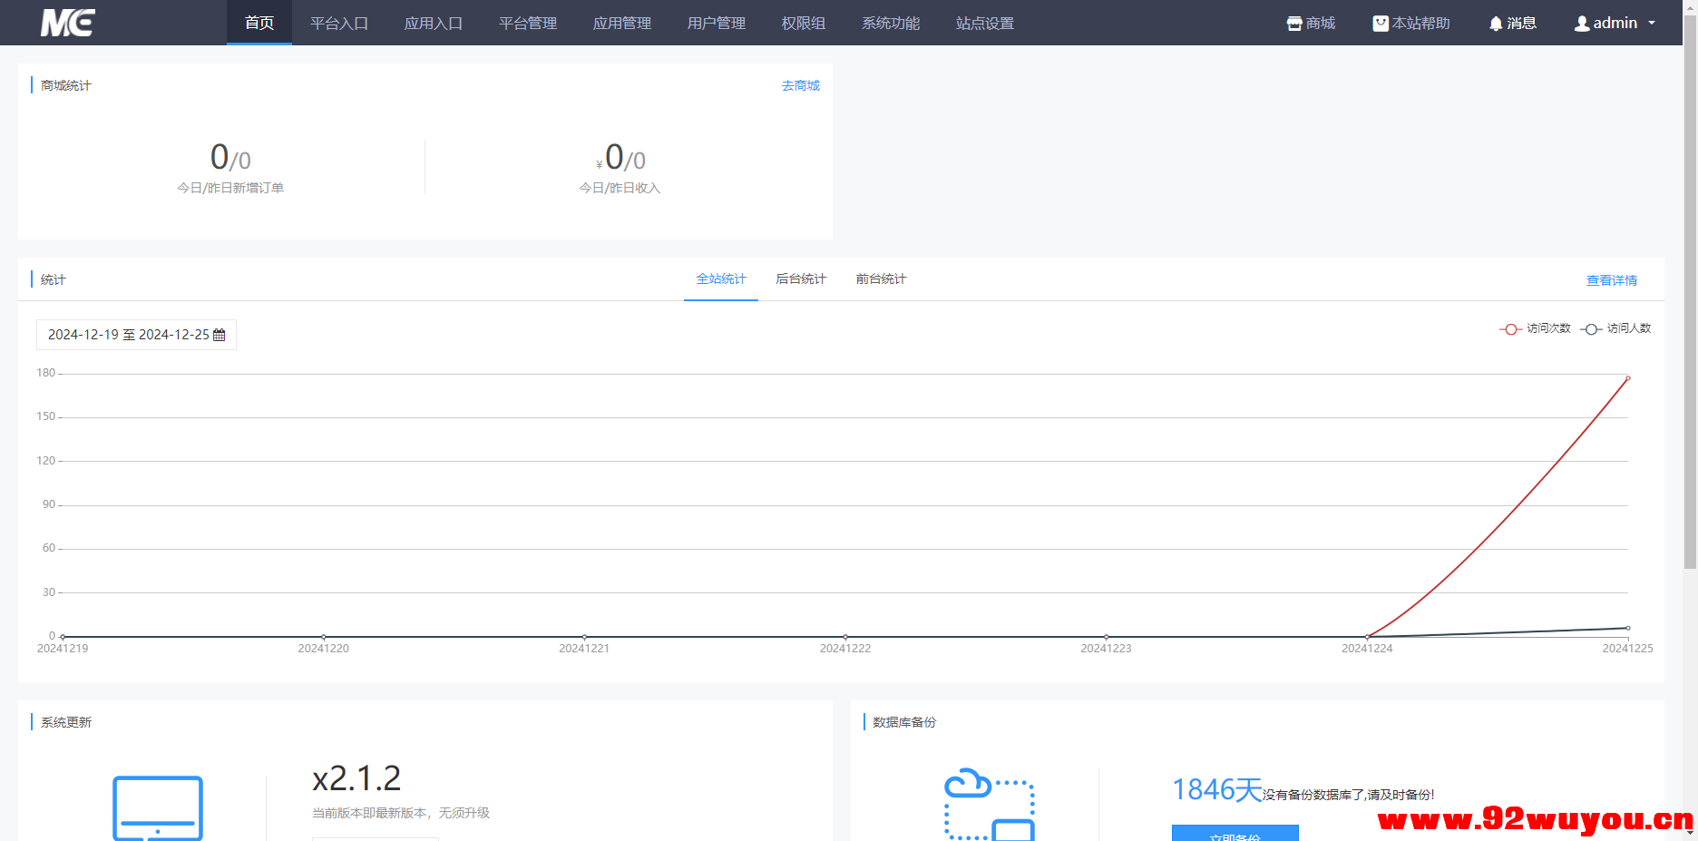Click the admin user avatar icon
1698x841 pixels.
coord(1582,24)
